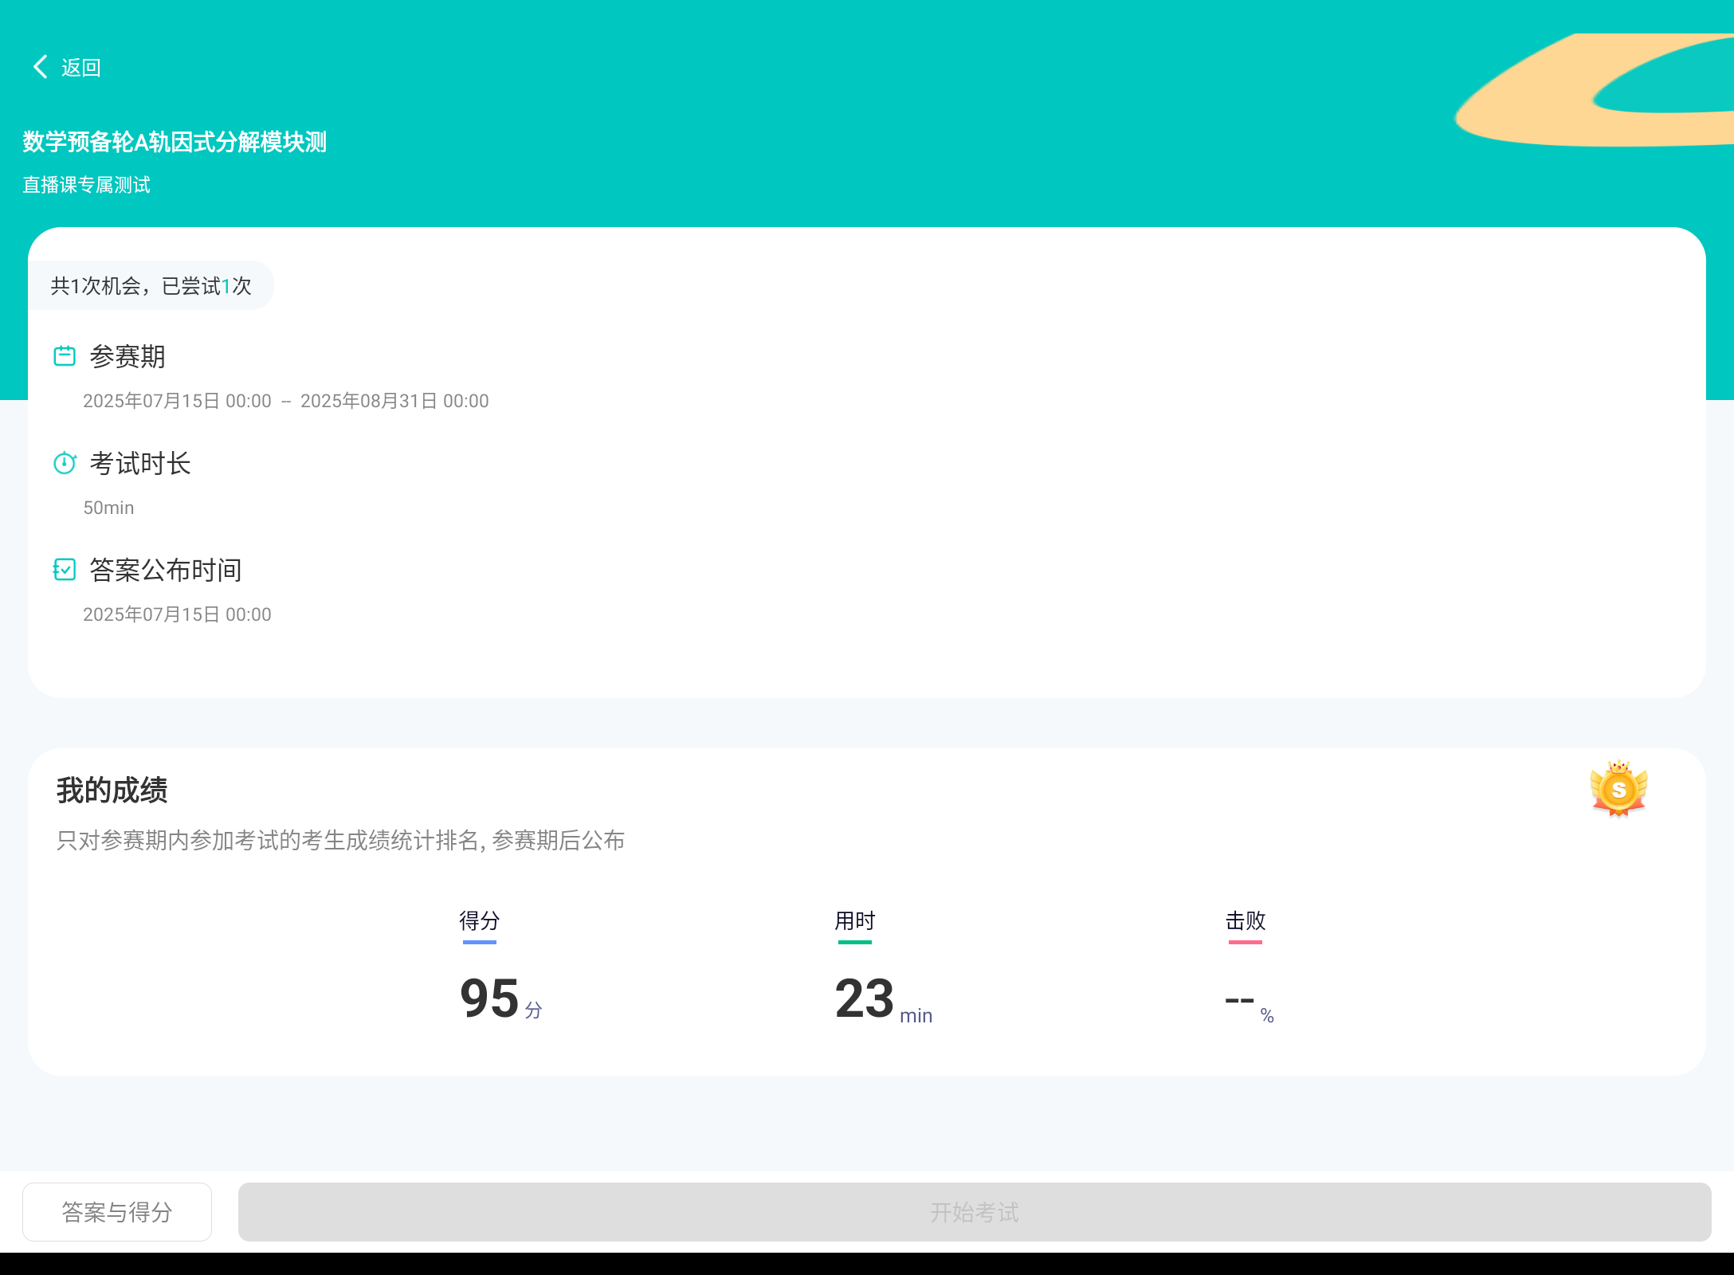Click the date range 2025年07月15日 – 2025年08月31日
The image size is (1734, 1275).
pos(286,401)
